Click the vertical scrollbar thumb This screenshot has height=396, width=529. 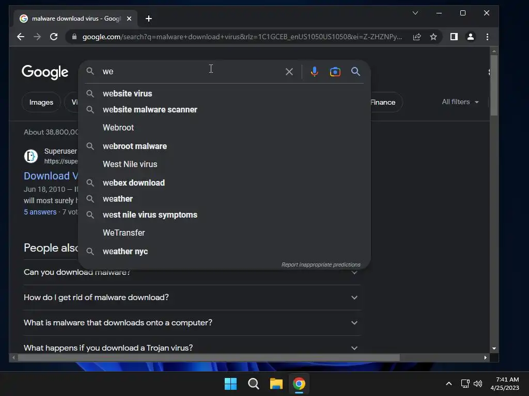(494, 85)
